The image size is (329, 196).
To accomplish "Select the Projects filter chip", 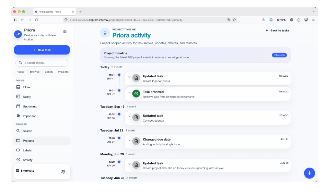I will [63, 72].
